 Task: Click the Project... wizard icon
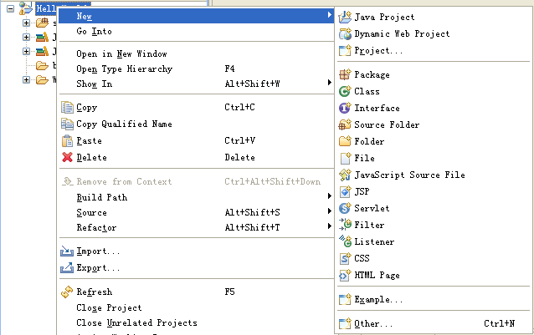[345, 51]
